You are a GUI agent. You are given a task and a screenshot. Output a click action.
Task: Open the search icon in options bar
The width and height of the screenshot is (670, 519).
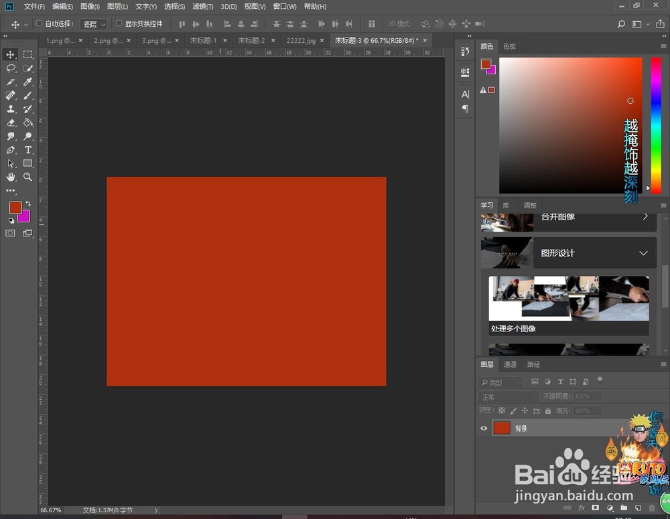(621, 24)
